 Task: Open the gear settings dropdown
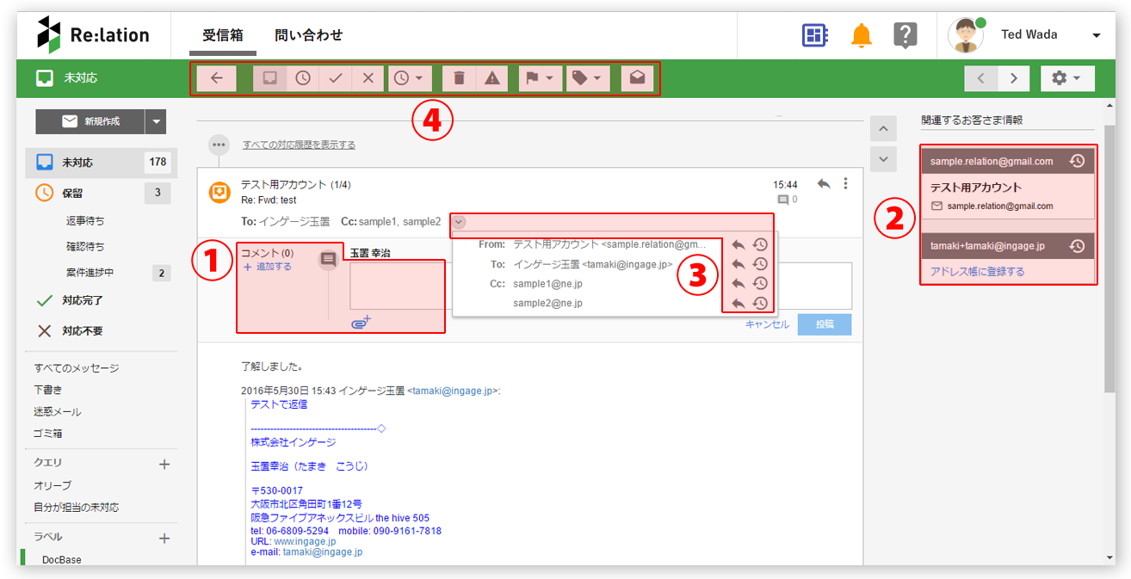1067,78
